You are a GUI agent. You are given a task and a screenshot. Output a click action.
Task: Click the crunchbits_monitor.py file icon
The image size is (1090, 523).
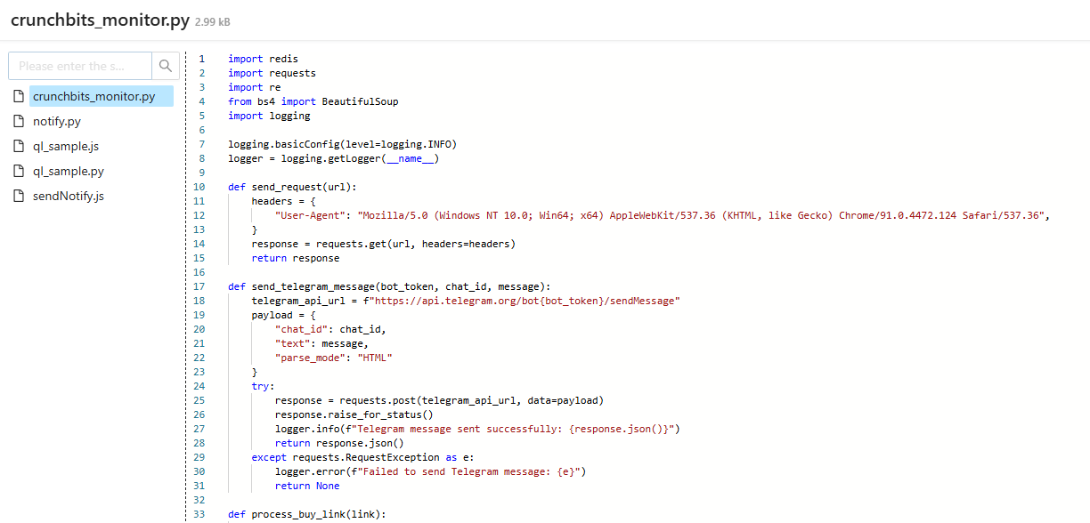[19, 96]
